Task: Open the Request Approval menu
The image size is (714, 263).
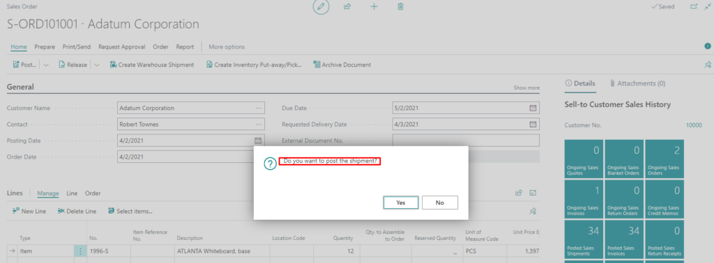Action: (x=121, y=47)
